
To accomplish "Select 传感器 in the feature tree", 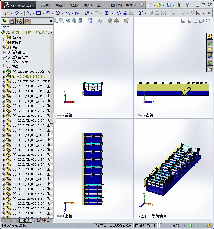I will point(16,43).
